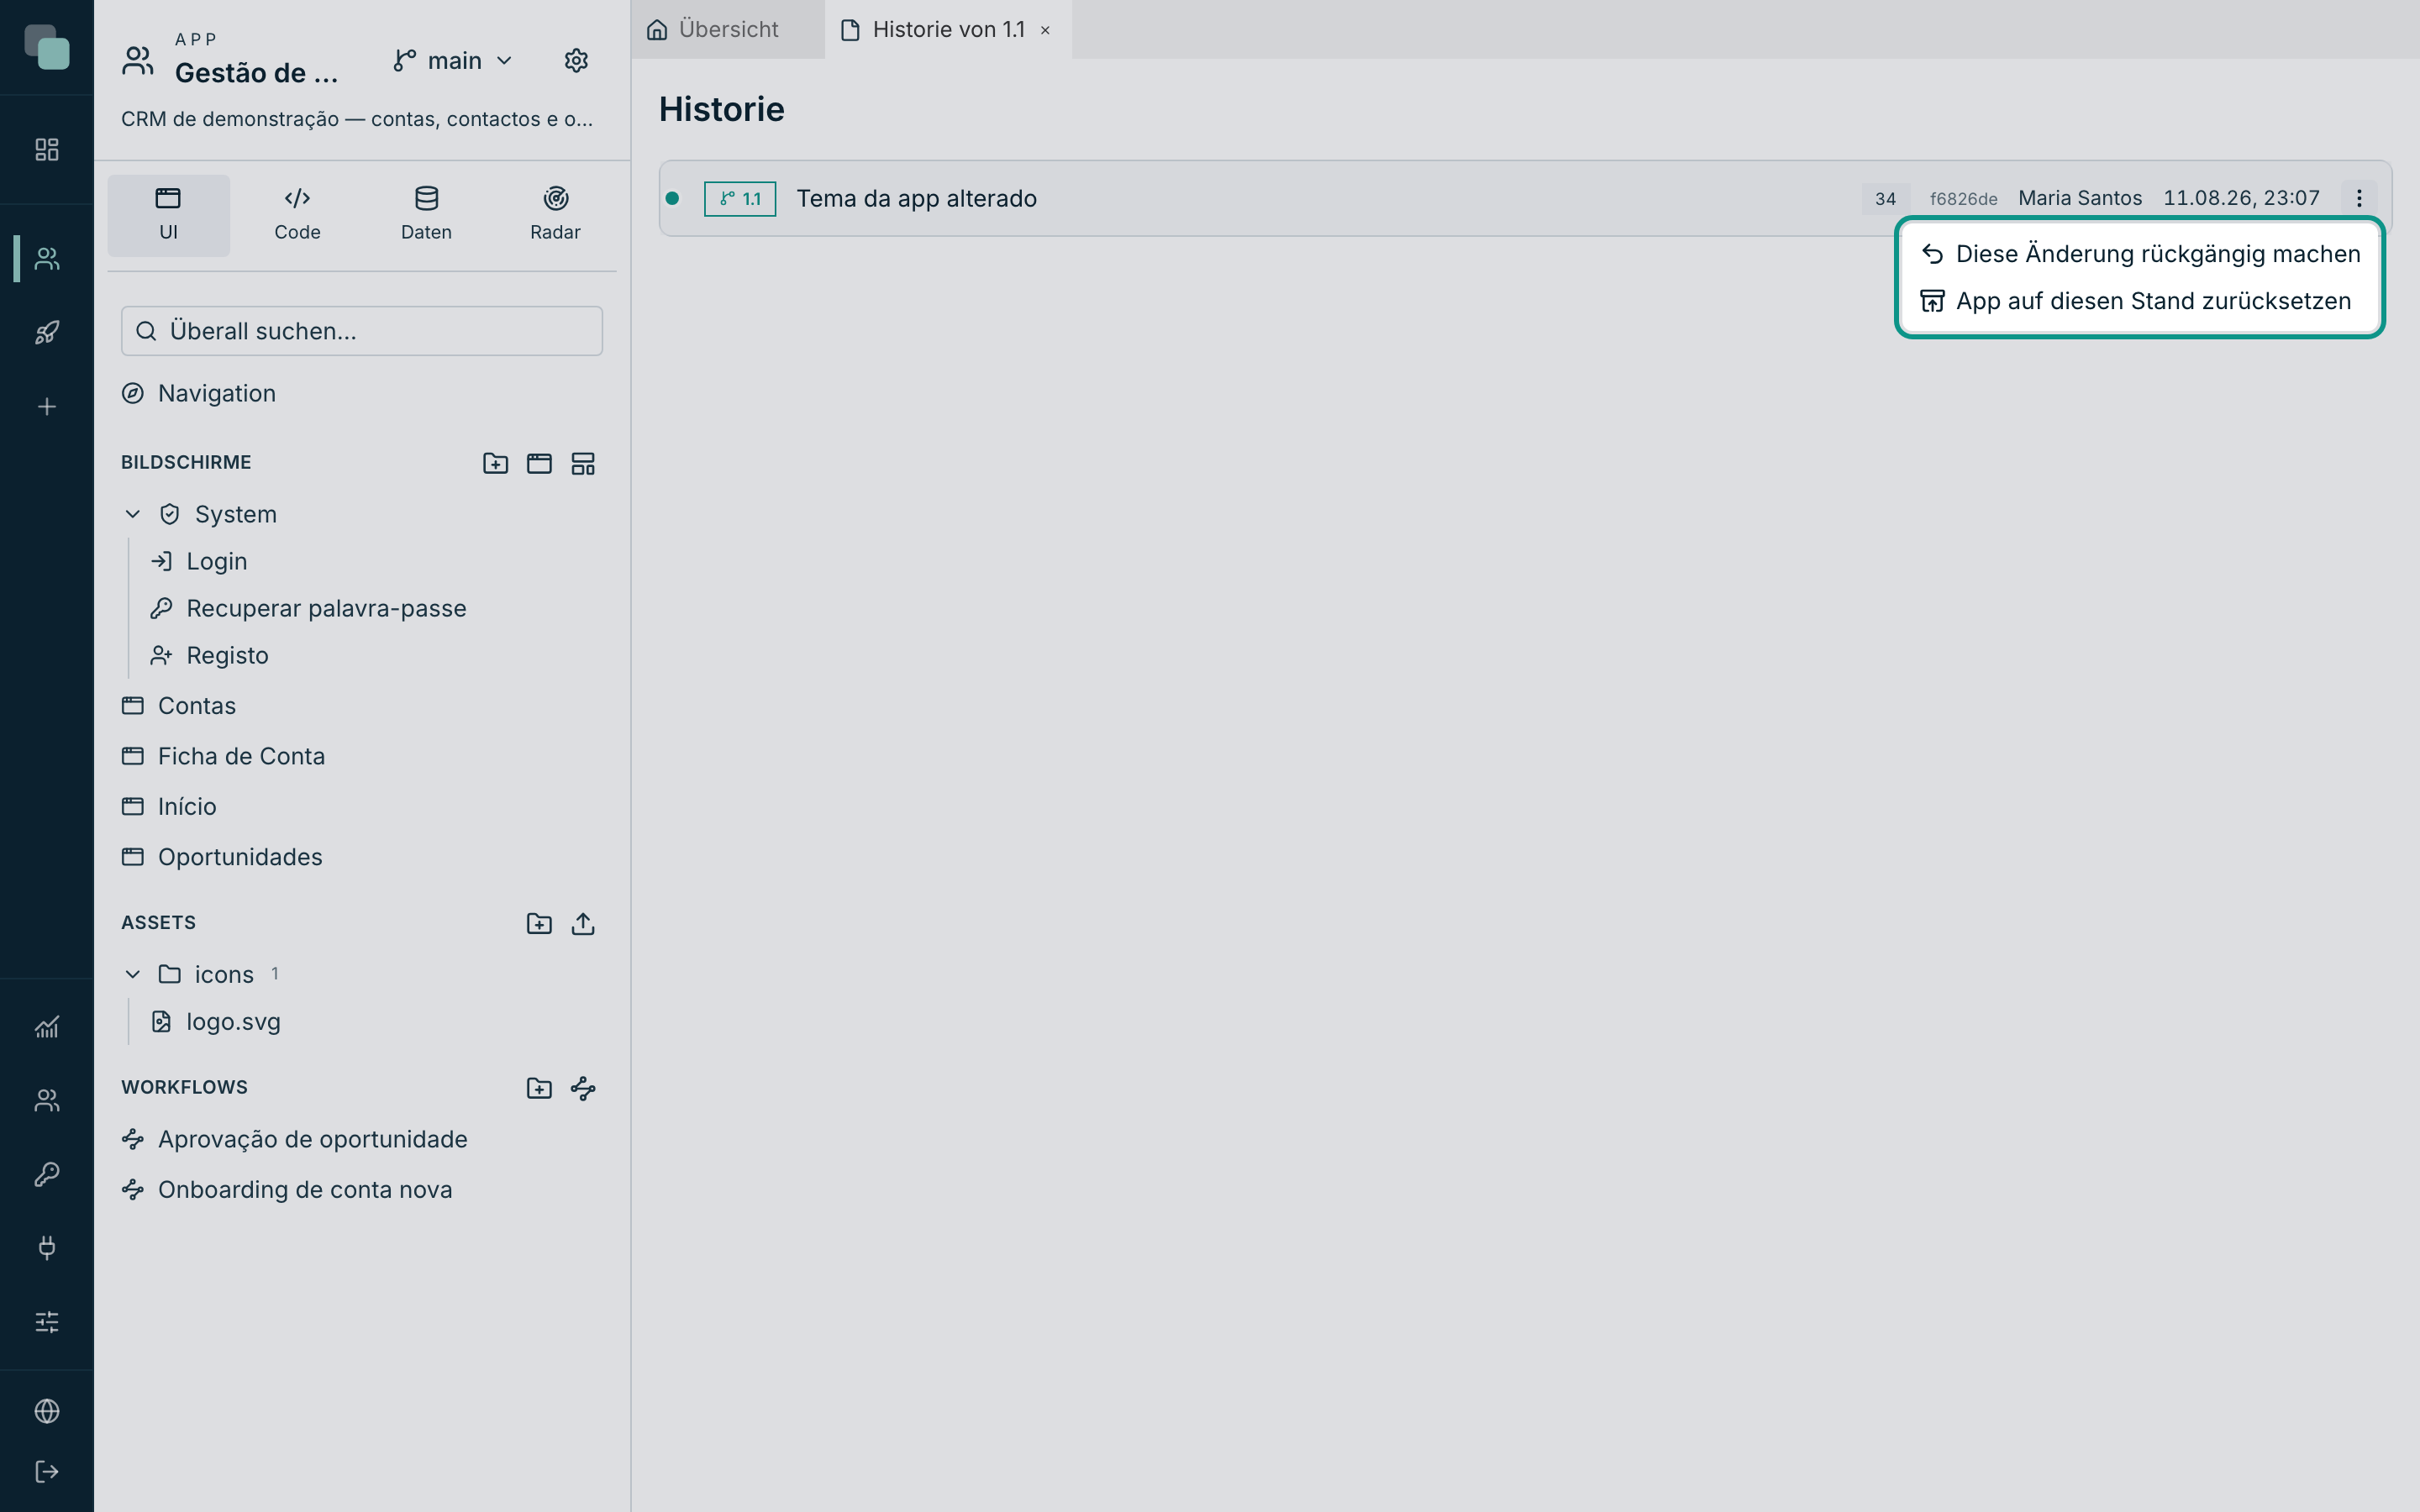Open three-dot menu of Tema da app alterado
This screenshot has width=2420, height=1512.
coord(2359,198)
